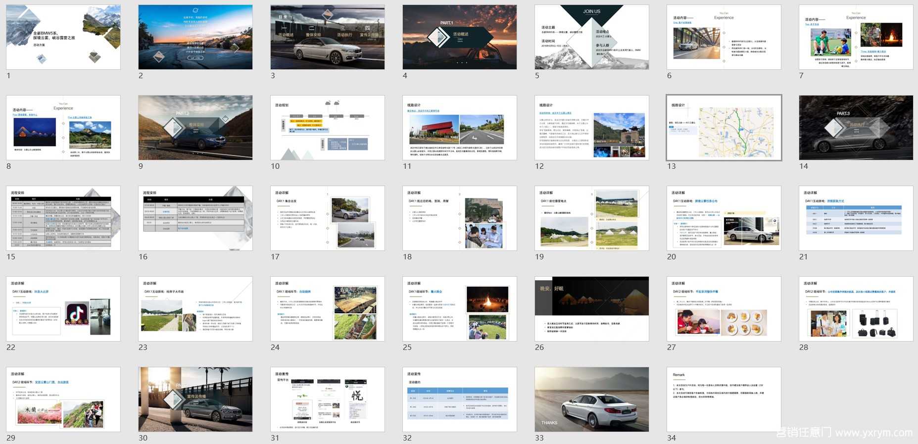Choose slide 4 titled PART.1 活动概述
The height and width of the screenshot is (444, 918).
pyautogui.click(x=460, y=37)
